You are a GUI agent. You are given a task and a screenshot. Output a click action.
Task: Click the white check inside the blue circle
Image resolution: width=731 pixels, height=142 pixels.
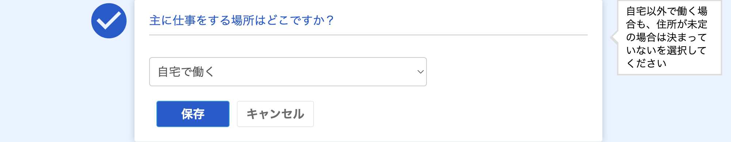(x=109, y=20)
